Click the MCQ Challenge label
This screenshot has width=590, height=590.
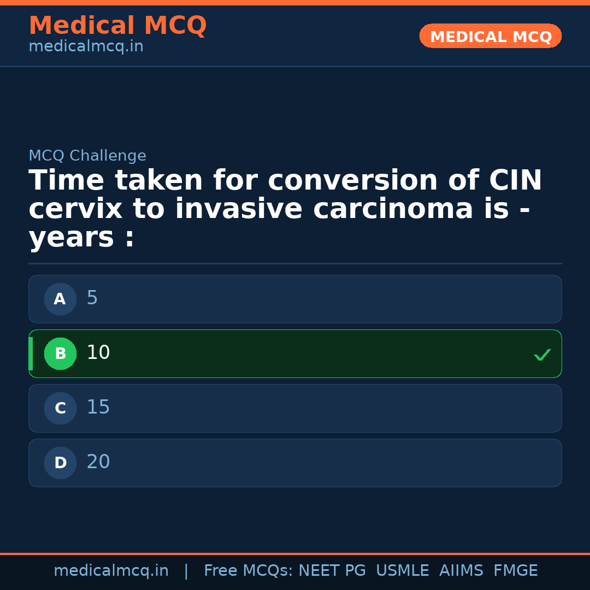pyautogui.click(x=87, y=156)
